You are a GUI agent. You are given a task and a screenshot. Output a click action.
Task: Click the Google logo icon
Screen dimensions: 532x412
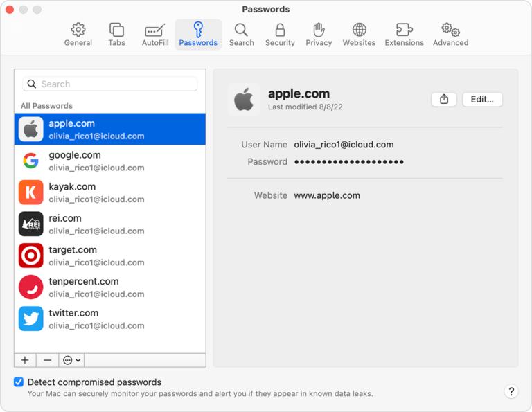tap(31, 161)
